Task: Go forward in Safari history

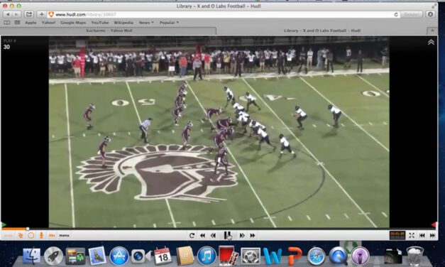Action: (16, 14)
